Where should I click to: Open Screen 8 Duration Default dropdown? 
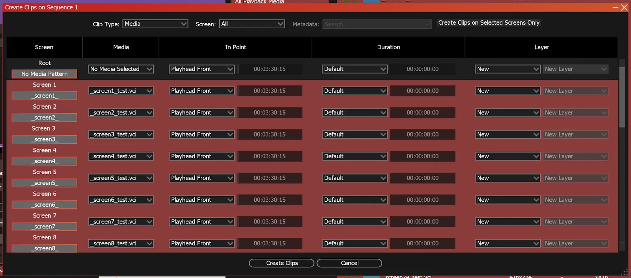(355, 243)
